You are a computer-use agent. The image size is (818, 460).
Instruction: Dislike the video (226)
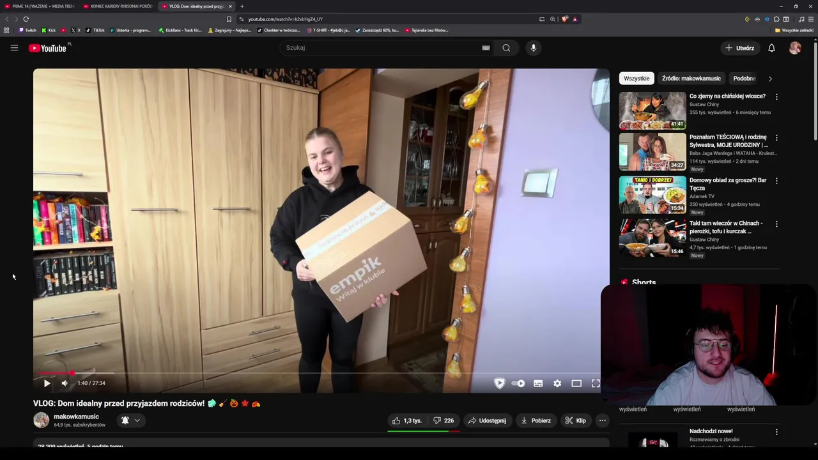point(444,420)
